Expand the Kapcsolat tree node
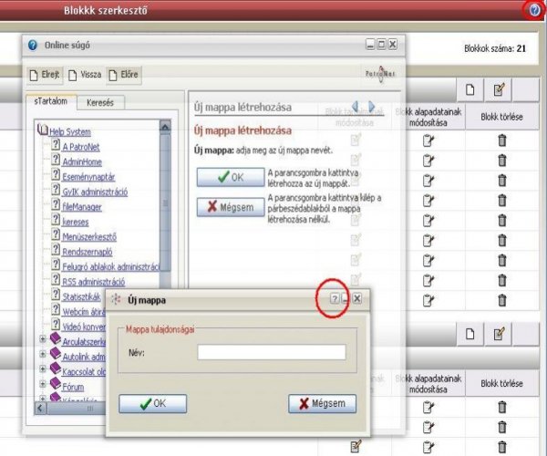This screenshot has width=547, height=456. 43,370
